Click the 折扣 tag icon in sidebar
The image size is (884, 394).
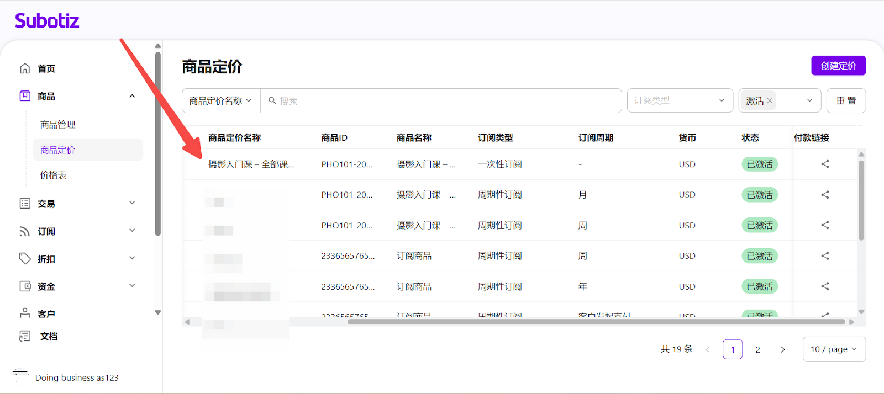(x=25, y=259)
